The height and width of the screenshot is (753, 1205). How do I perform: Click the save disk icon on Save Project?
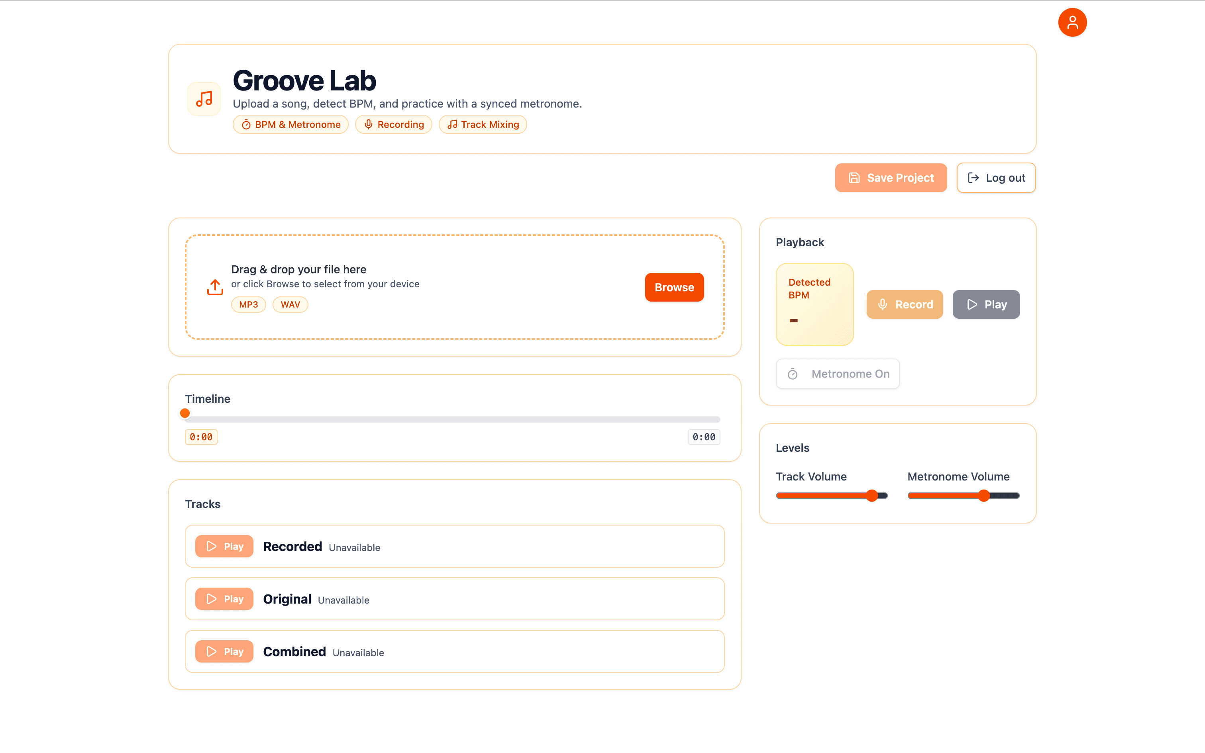coord(854,177)
